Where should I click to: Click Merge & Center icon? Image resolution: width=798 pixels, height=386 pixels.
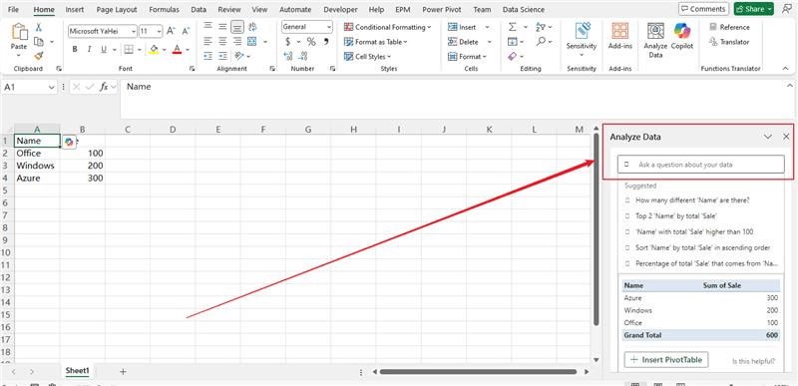(252, 41)
